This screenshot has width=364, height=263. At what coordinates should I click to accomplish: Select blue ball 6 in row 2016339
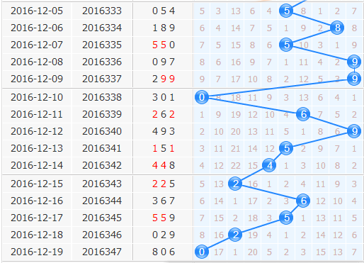[303, 114]
